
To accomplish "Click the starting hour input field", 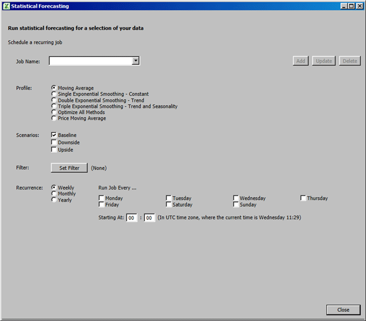I will click(132, 217).
